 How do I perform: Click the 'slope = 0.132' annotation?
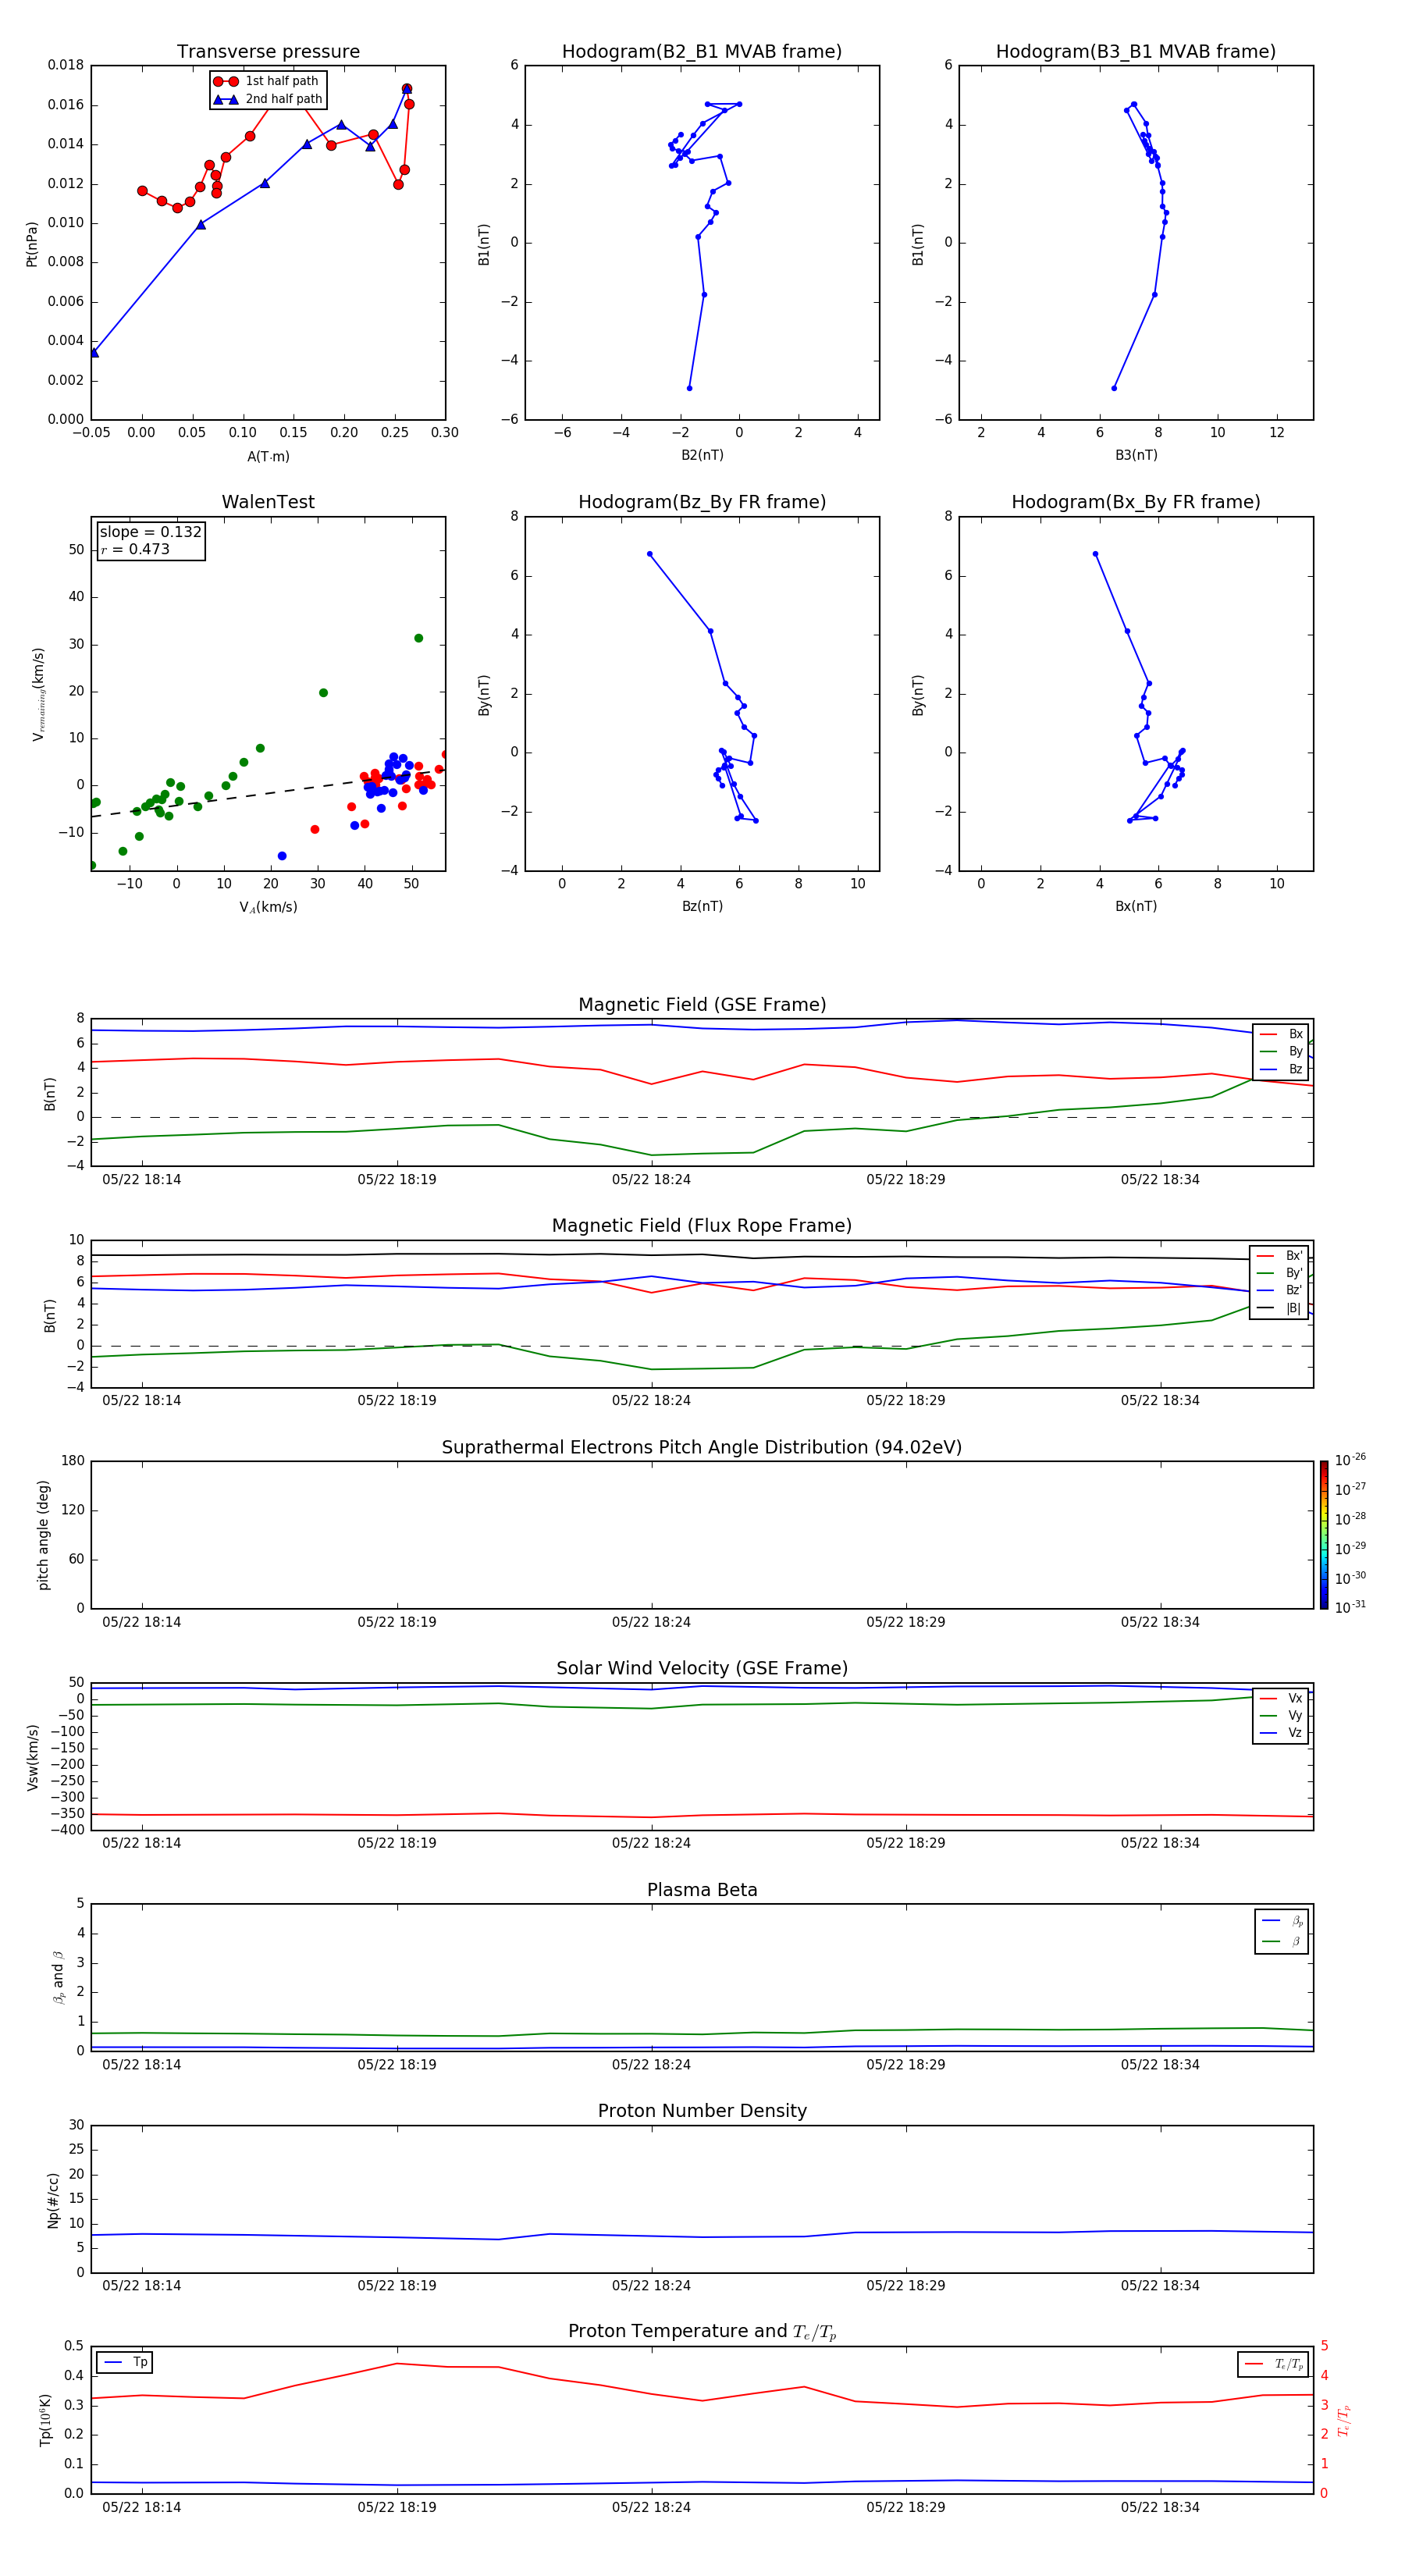151,532
